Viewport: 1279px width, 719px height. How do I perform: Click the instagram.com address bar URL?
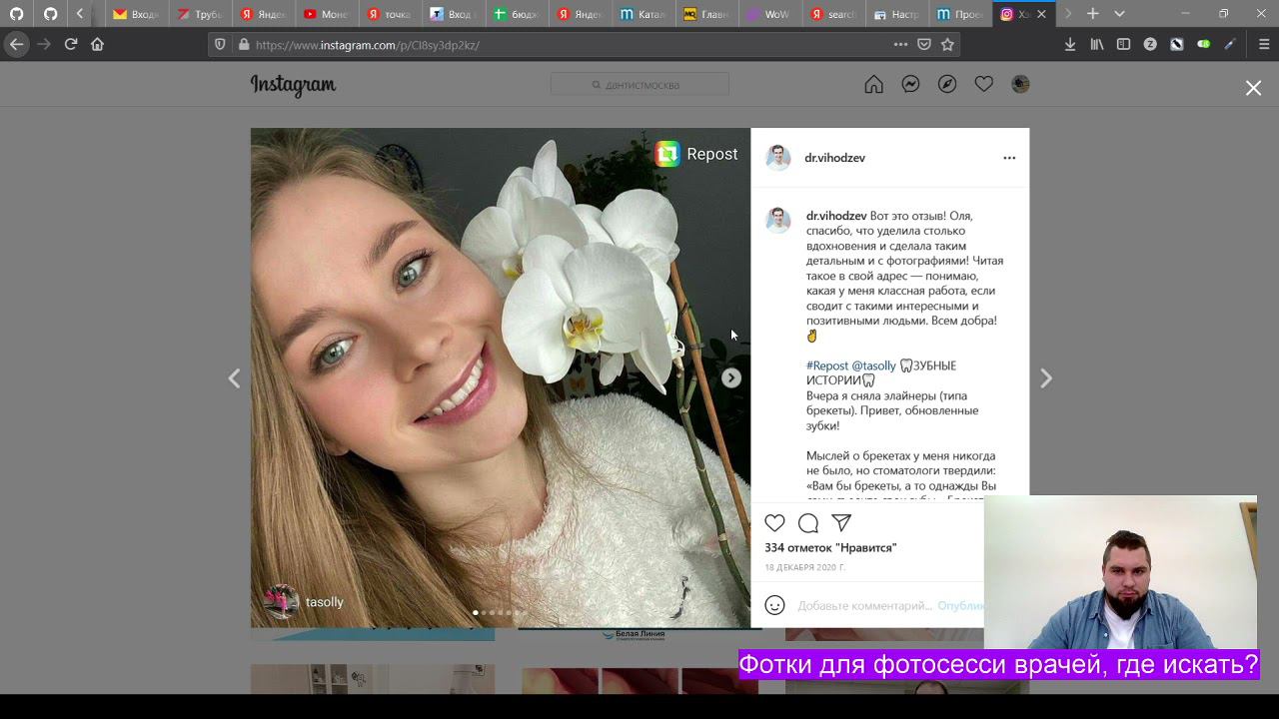pyautogui.click(x=368, y=45)
